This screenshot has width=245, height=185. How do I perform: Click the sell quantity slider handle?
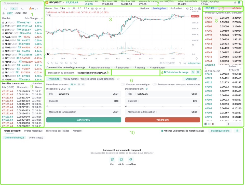click(x=126, y=106)
